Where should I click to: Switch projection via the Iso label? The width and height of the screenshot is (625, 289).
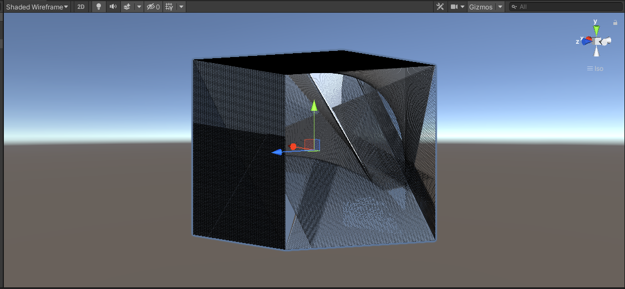[x=595, y=69]
